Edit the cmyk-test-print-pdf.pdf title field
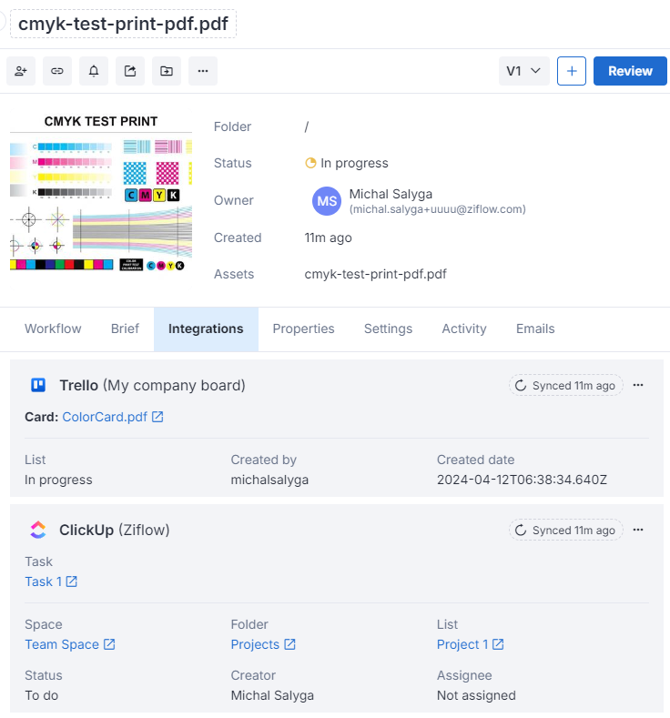 click(x=123, y=24)
